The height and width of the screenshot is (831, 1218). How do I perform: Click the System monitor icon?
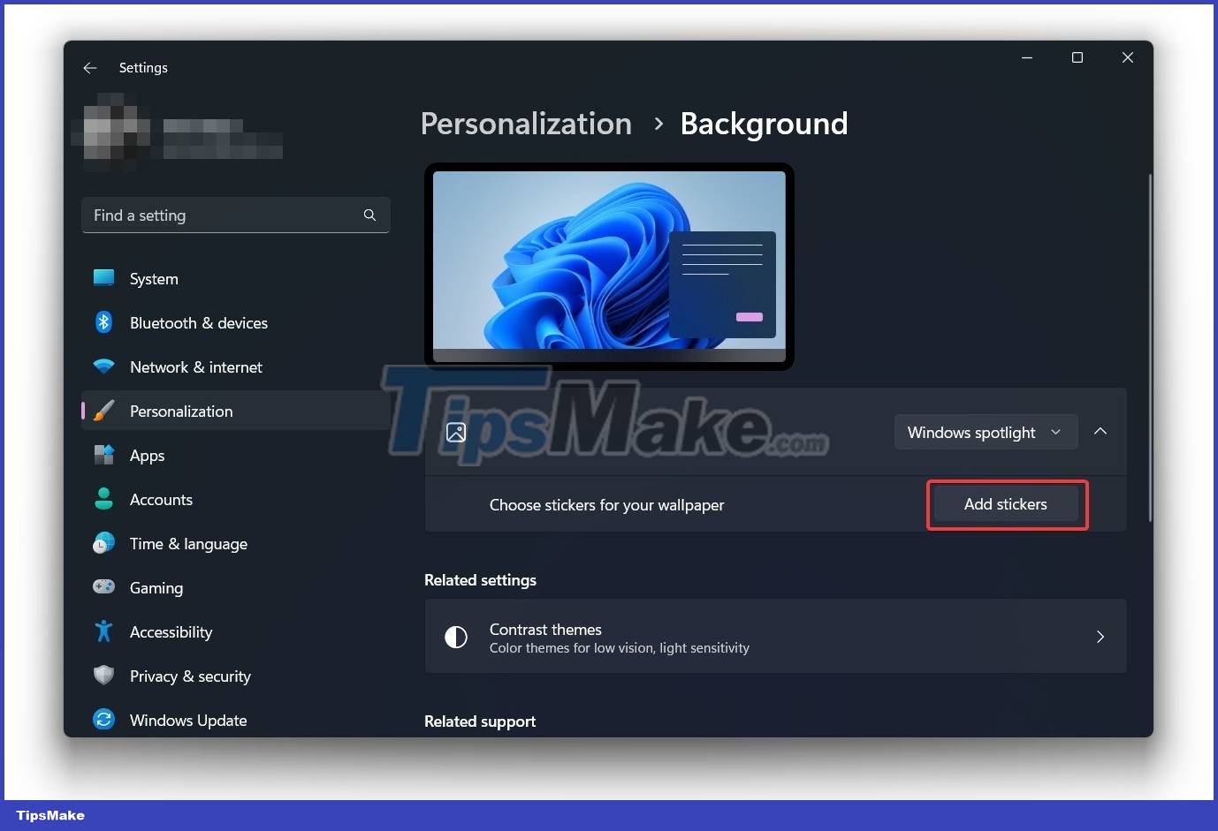pos(103,278)
